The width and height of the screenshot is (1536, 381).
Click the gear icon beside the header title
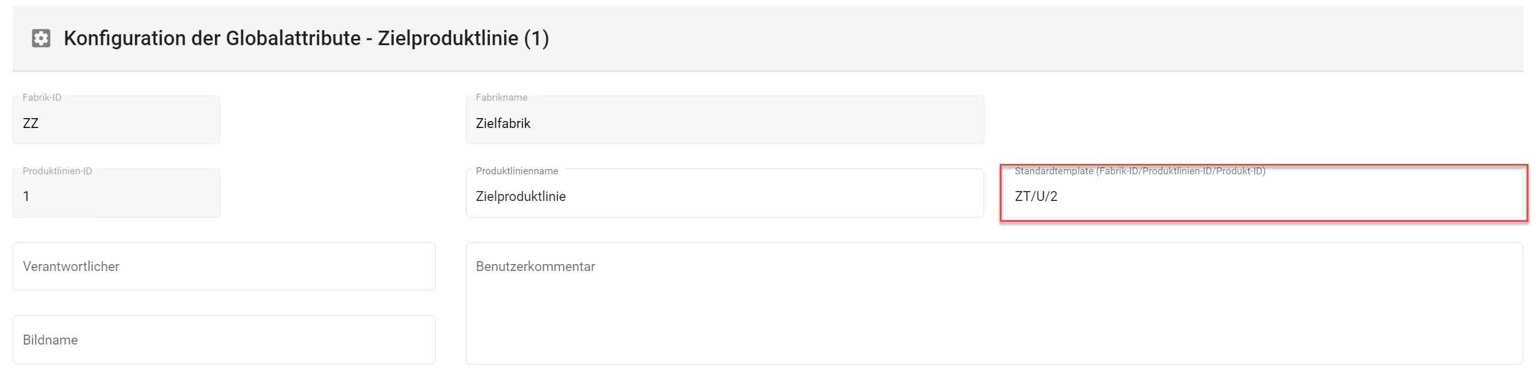click(x=41, y=39)
